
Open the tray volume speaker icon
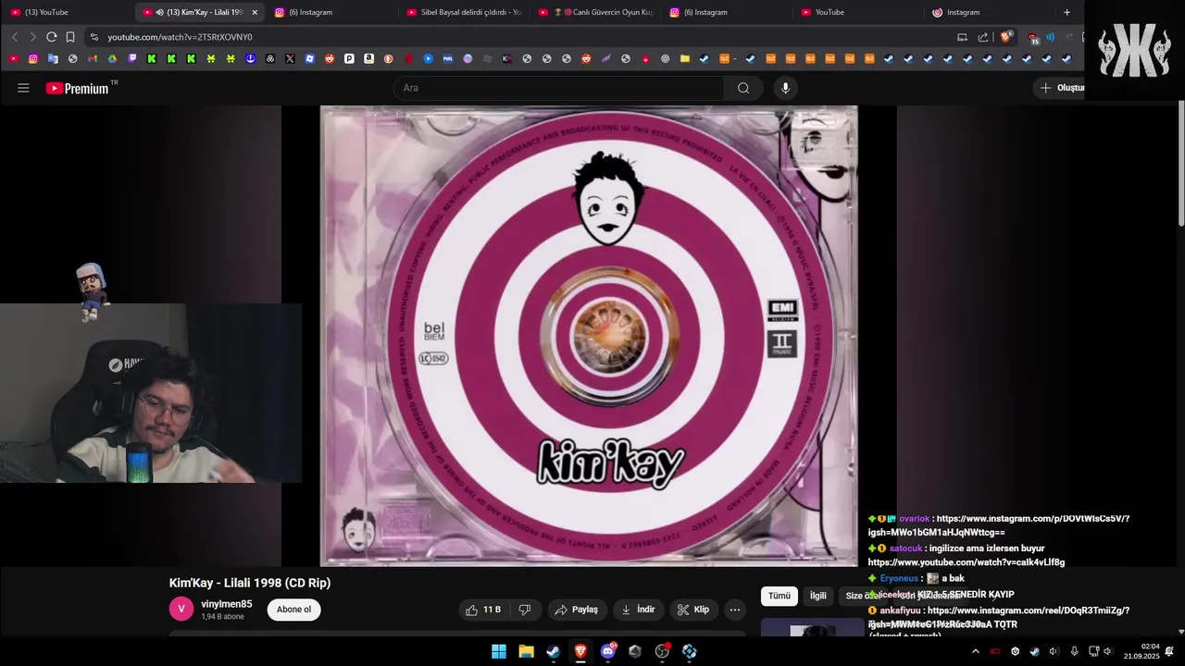(1107, 651)
